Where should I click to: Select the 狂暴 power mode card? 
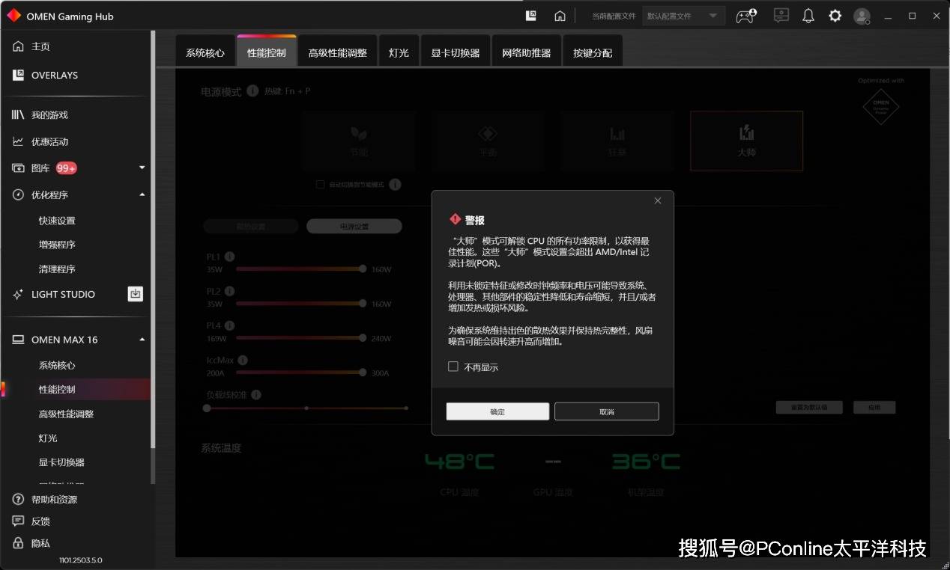(617, 141)
